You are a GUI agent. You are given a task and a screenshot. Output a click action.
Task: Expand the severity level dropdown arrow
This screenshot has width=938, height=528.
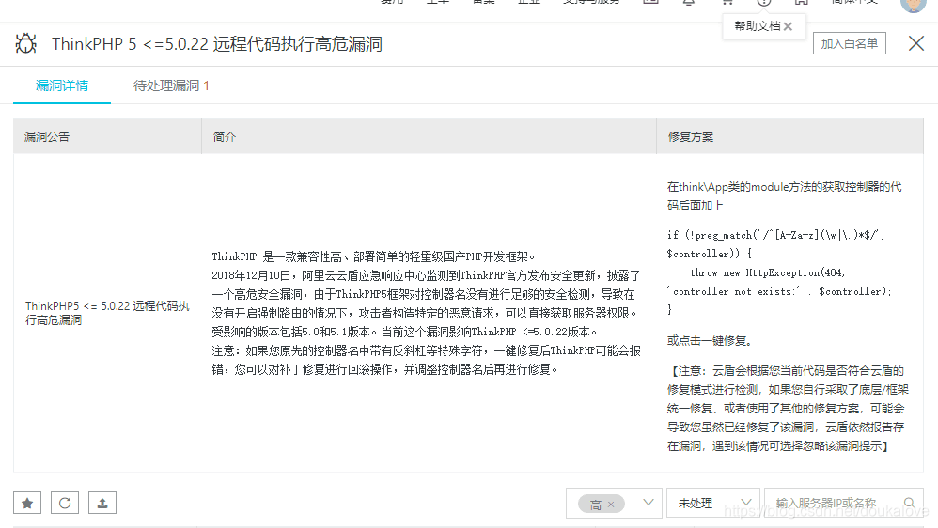(648, 503)
